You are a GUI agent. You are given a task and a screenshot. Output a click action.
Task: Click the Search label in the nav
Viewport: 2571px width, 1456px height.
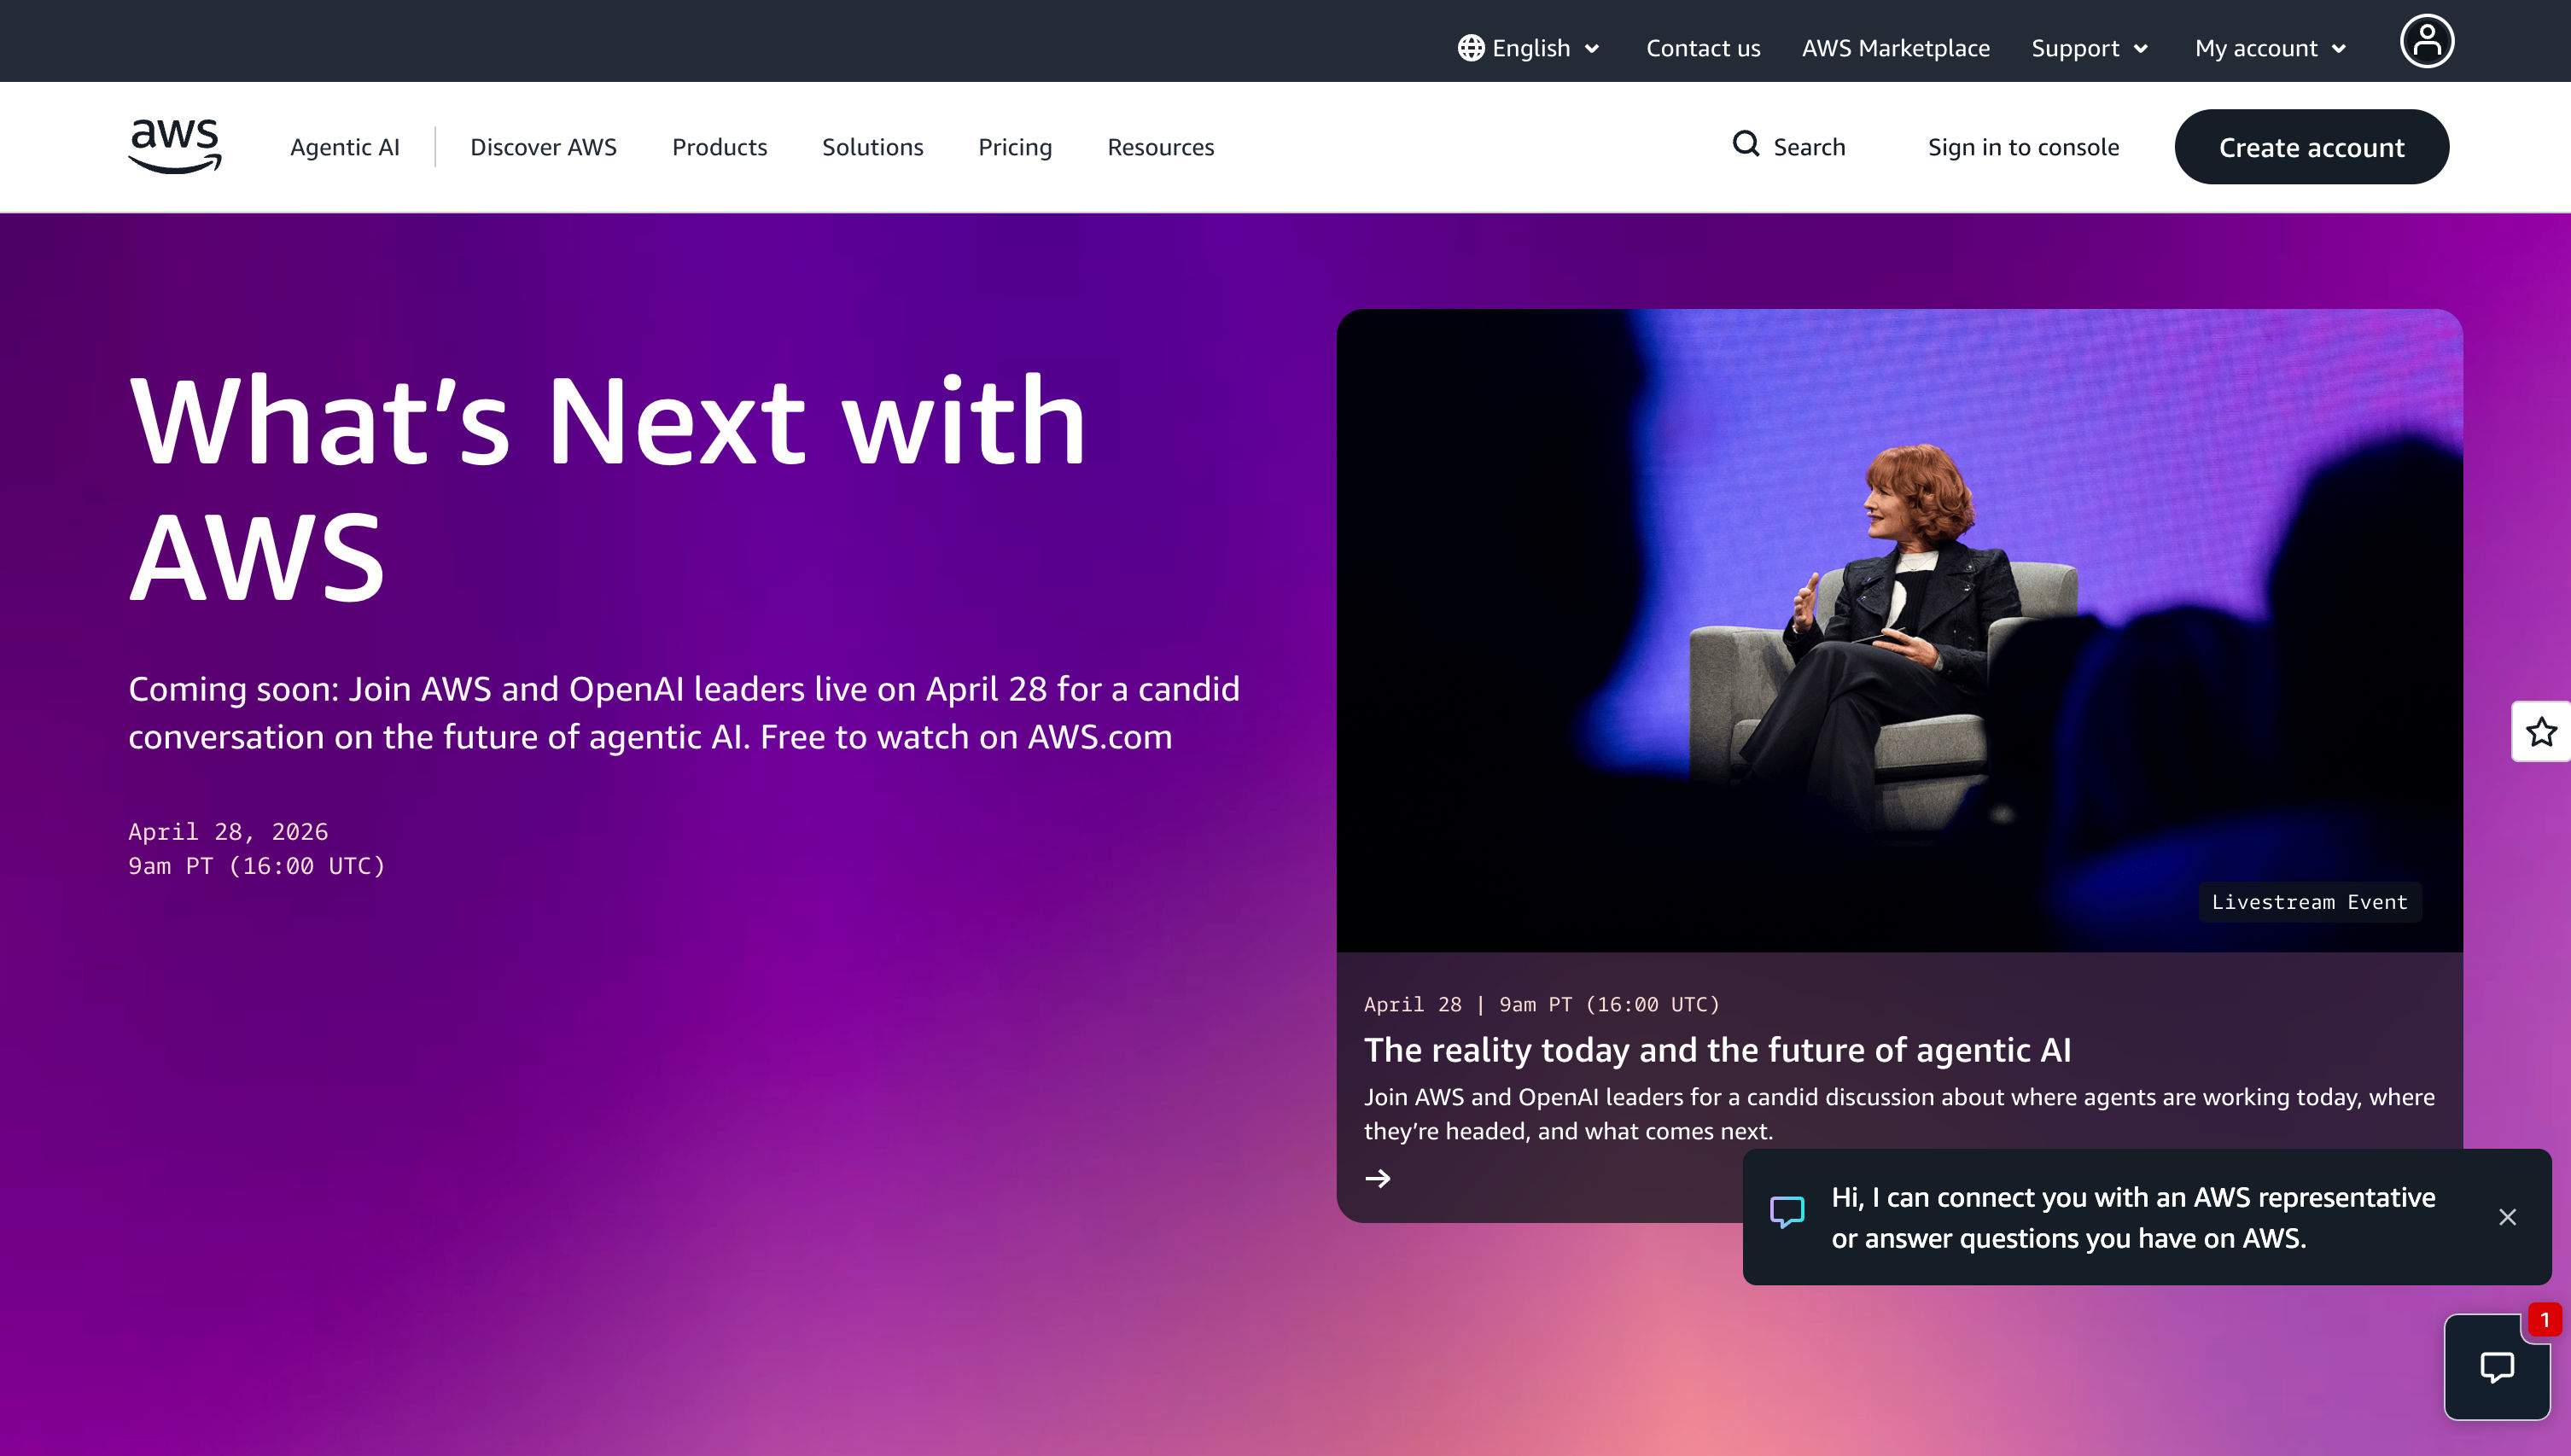pos(1809,147)
